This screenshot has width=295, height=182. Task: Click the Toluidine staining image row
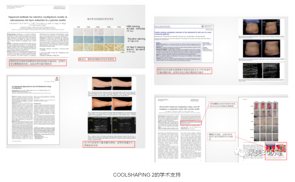[97, 39]
